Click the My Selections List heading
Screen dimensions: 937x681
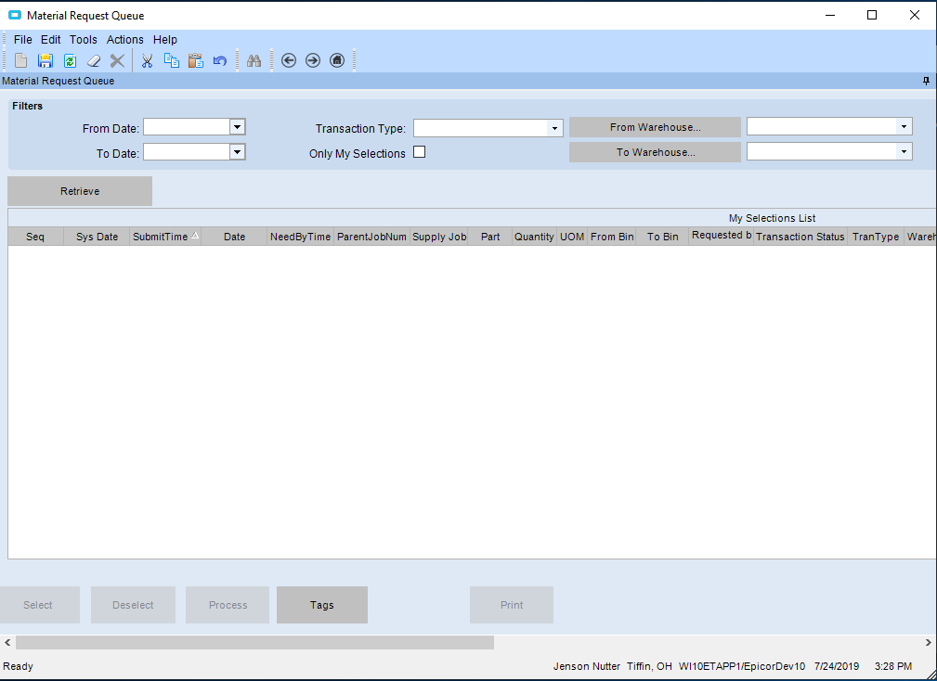772,218
